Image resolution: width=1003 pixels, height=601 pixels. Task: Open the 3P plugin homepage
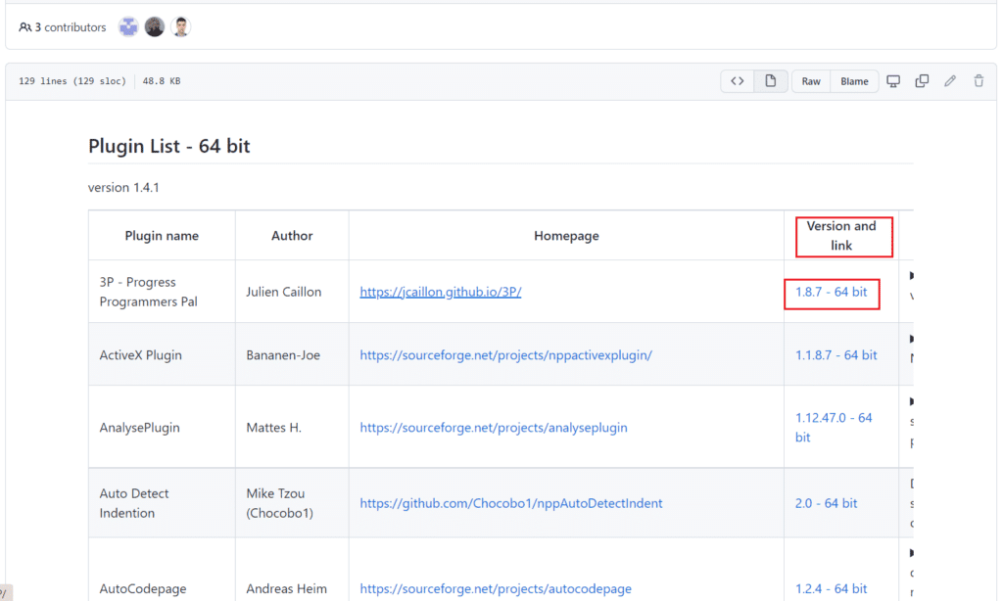pos(440,291)
